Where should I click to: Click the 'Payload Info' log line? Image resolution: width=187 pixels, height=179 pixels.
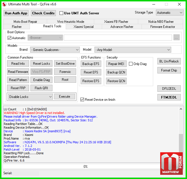pos(48,120)
